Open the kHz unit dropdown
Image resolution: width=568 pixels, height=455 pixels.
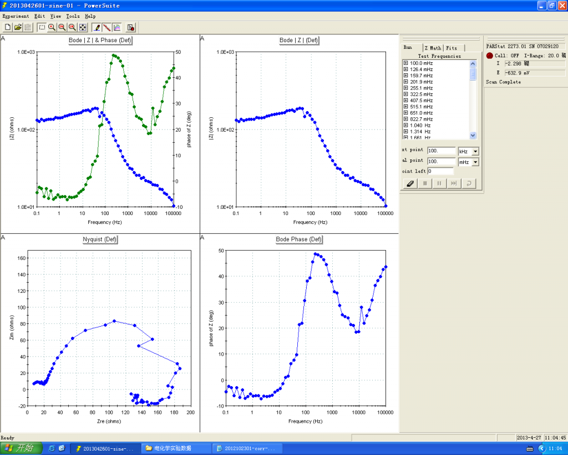[475, 152]
